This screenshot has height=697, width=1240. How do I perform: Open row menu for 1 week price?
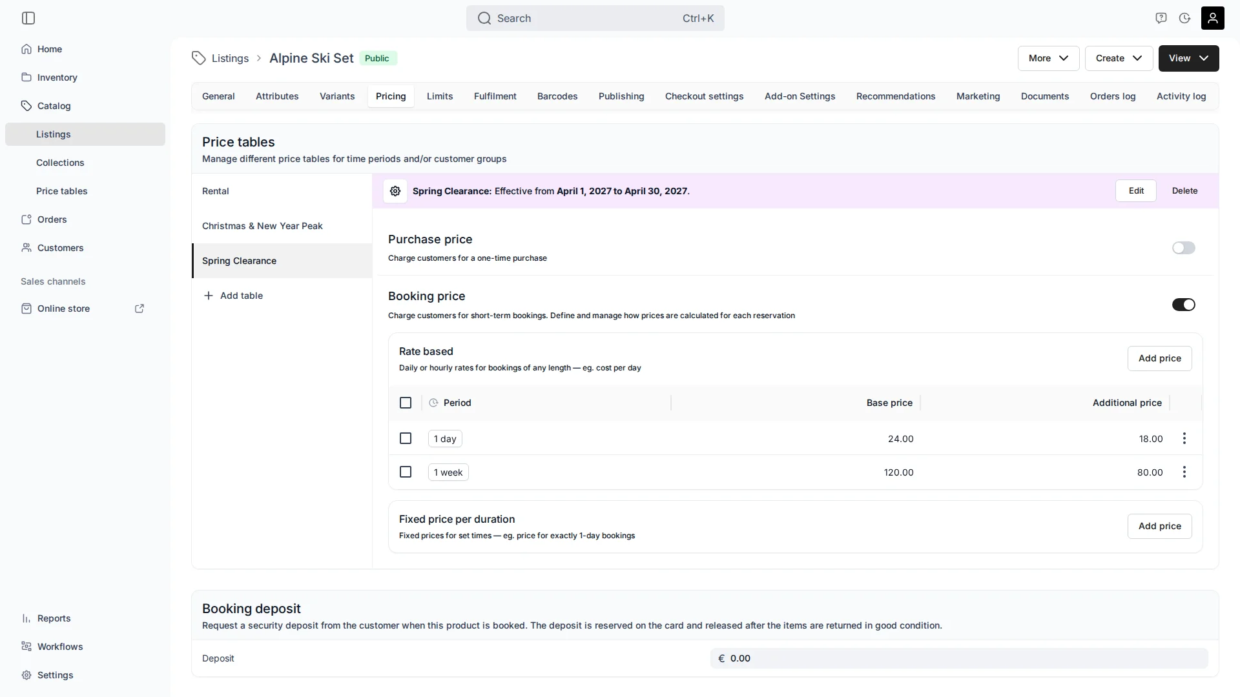[1184, 472]
